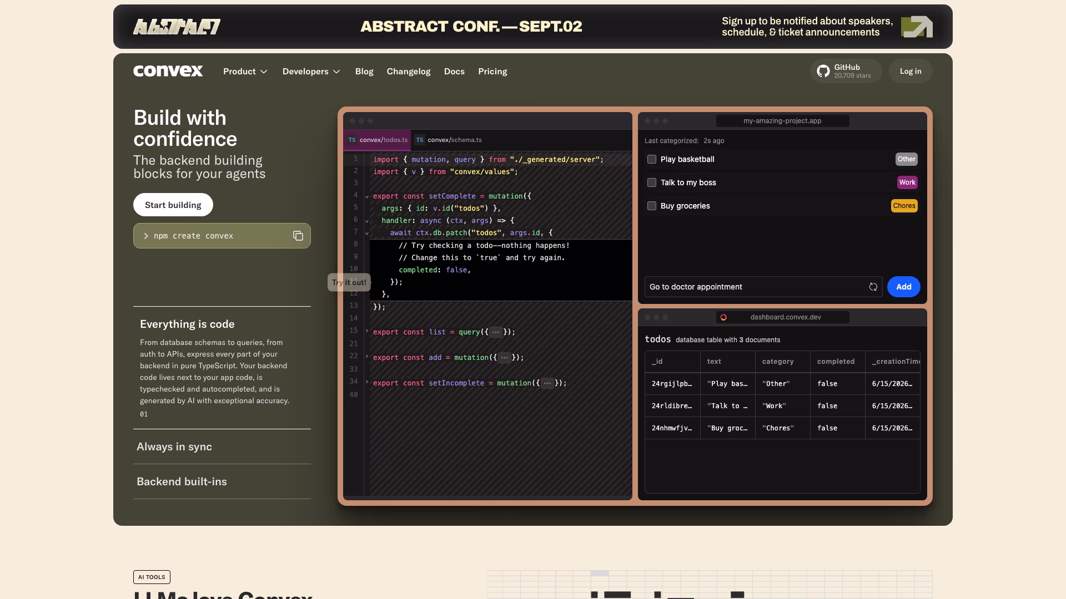Click the "Other" category cell
The height and width of the screenshot is (599, 1066).
(x=783, y=384)
